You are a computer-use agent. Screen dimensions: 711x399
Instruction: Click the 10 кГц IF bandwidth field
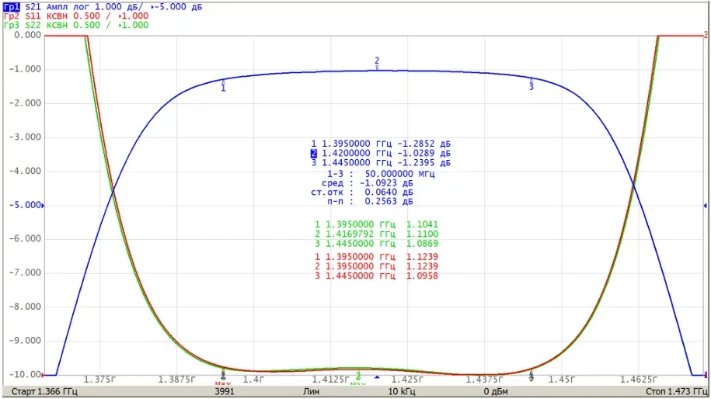click(x=401, y=391)
